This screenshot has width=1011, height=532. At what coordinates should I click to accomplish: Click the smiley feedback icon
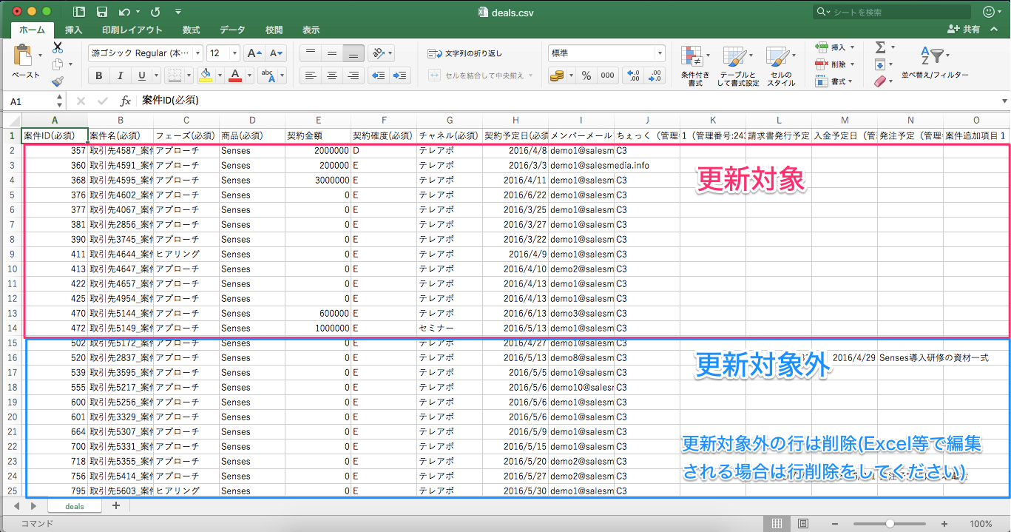(989, 12)
